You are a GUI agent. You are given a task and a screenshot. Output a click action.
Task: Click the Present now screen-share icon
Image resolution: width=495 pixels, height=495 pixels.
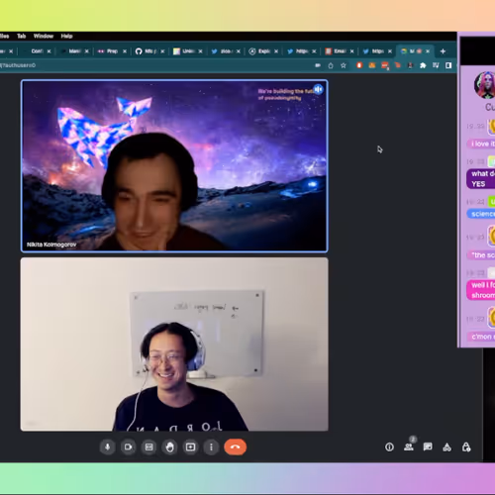pyautogui.click(x=191, y=447)
